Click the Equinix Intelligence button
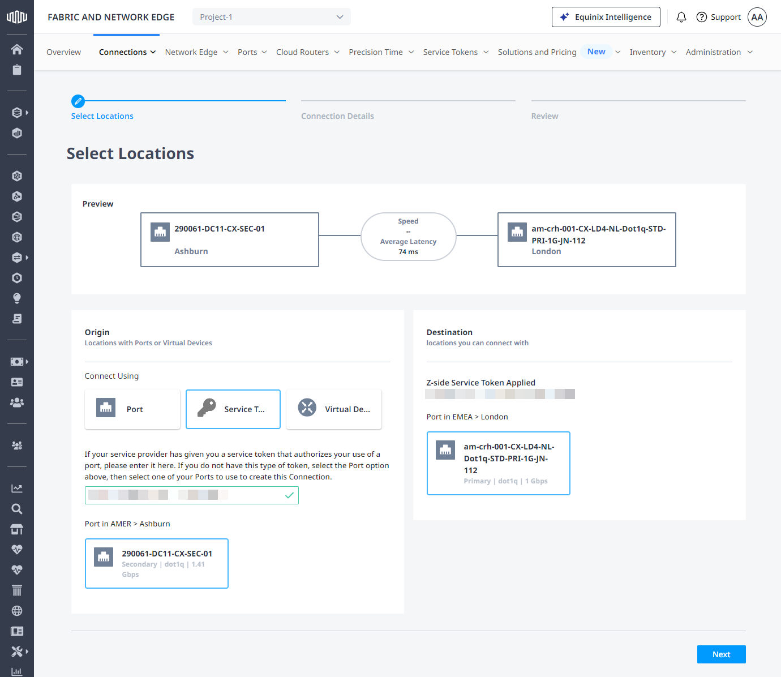Viewport: 781px width, 677px height. coord(606,17)
